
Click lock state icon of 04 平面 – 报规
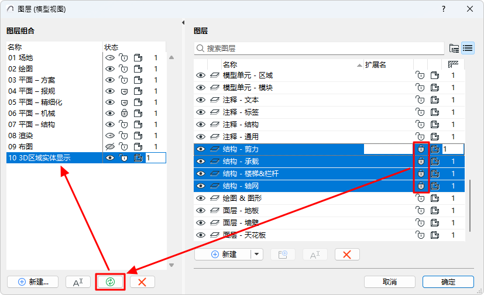tap(123, 91)
